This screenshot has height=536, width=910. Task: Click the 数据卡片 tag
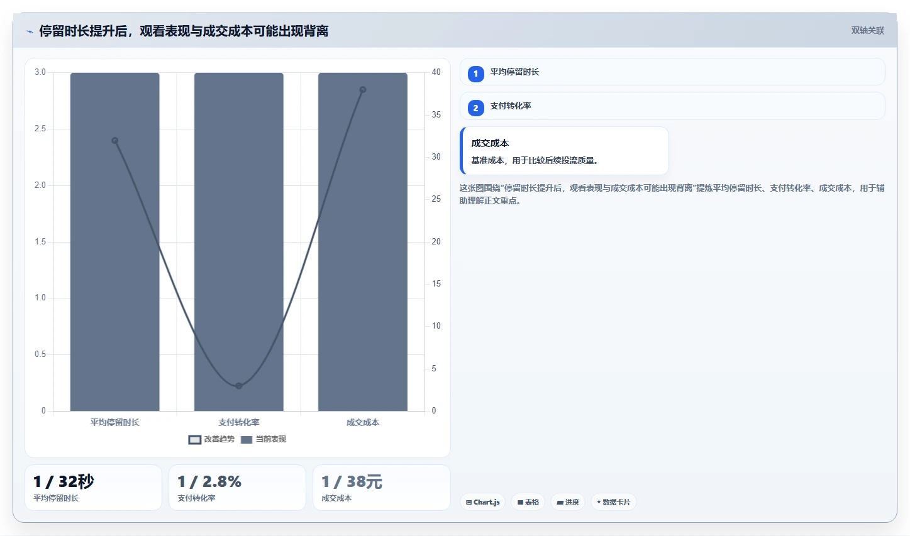(x=614, y=502)
